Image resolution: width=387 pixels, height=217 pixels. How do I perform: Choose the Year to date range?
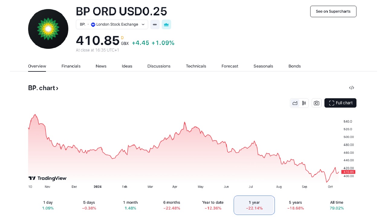(x=213, y=205)
